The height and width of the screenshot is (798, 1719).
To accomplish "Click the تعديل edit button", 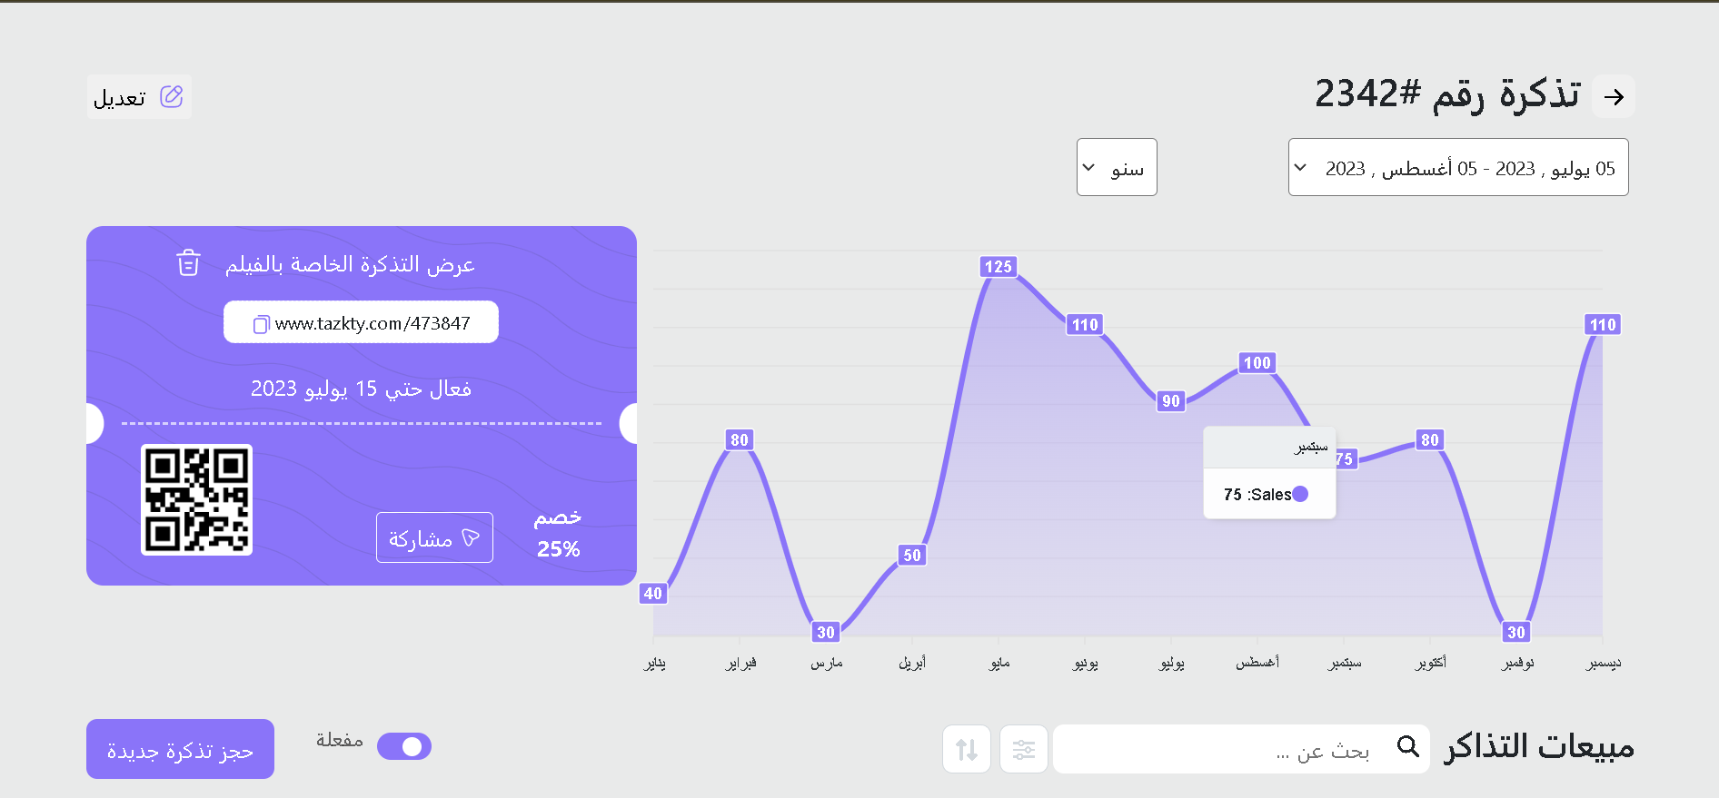I will 139,96.
